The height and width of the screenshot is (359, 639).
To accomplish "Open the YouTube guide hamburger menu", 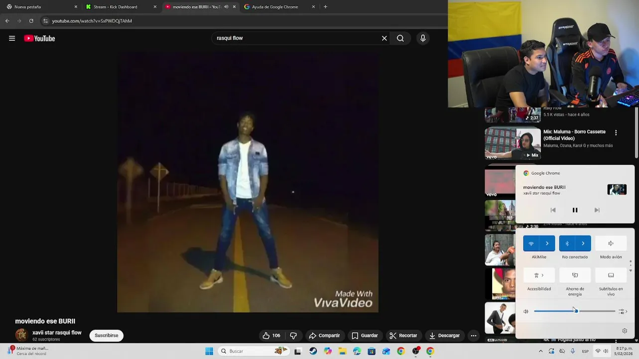I will (12, 38).
